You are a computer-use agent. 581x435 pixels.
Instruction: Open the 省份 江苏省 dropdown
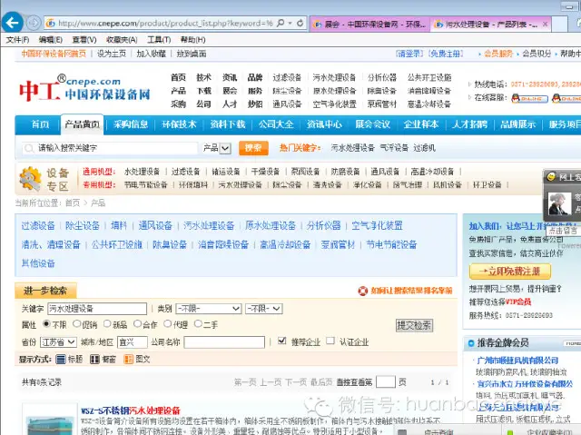58,342
